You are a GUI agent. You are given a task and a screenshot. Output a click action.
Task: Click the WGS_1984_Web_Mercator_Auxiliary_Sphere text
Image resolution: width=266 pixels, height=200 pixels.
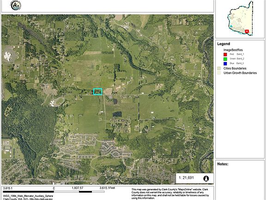pyautogui.click(x=28, y=196)
